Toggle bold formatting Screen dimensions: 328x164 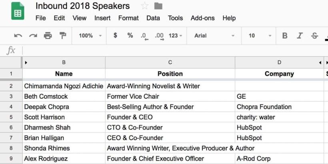285,36
